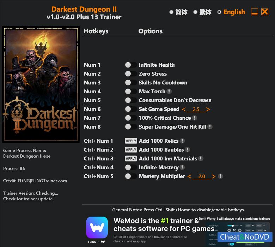
Task: Click the Darkest Dungeon II title
Action: point(84,9)
